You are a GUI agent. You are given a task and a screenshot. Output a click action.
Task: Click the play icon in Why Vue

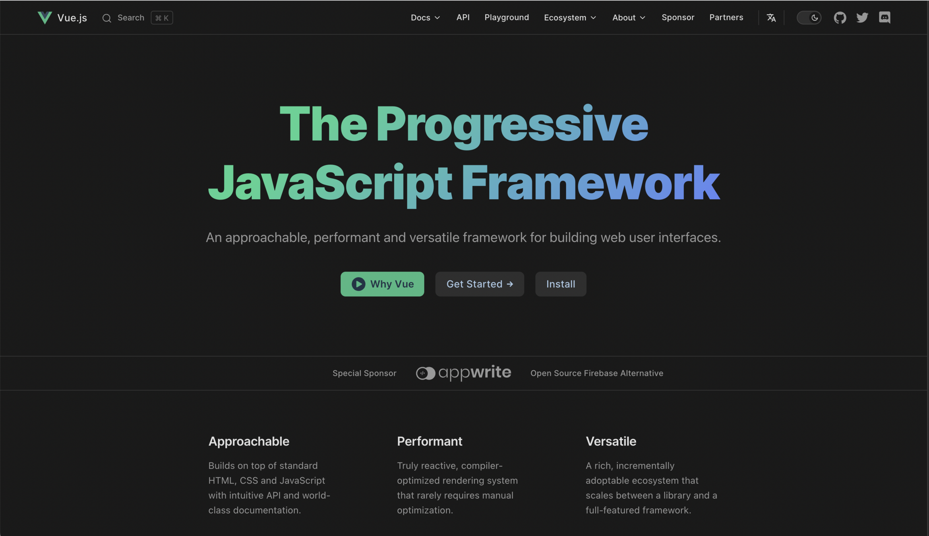tap(358, 284)
